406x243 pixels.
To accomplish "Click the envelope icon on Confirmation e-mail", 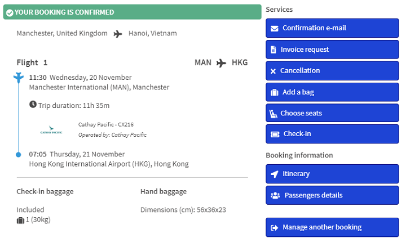I will tap(274, 28).
